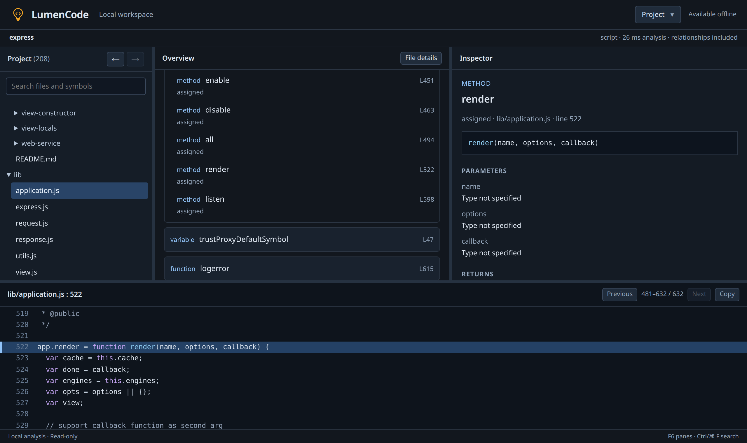Open the trustProxyDefaultSymbol variable card
This screenshot has height=443, width=747.
tap(302, 239)
